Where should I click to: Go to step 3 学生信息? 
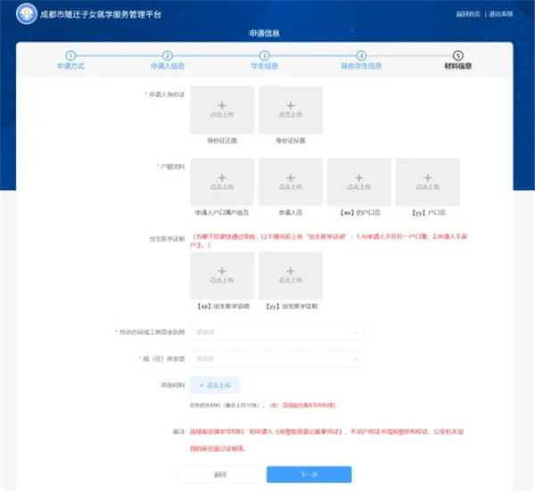(x=265, y=61)
